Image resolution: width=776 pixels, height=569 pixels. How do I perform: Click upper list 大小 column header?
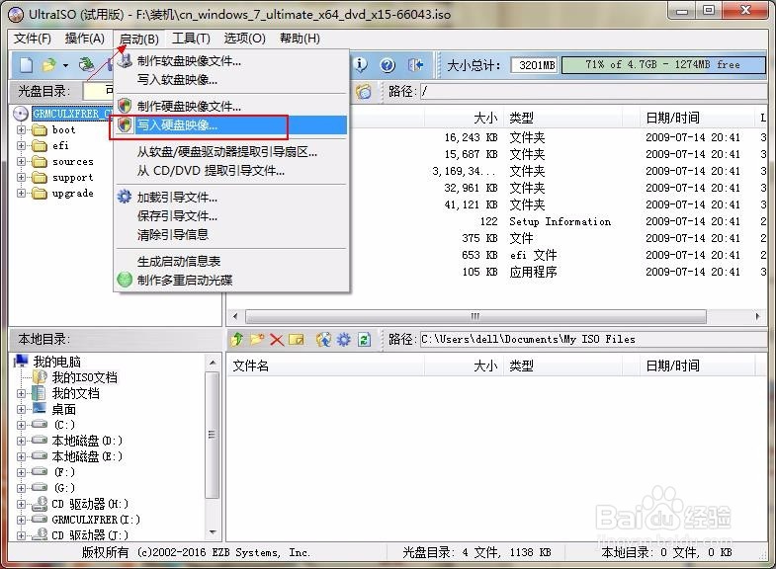[x=465, y=118]
